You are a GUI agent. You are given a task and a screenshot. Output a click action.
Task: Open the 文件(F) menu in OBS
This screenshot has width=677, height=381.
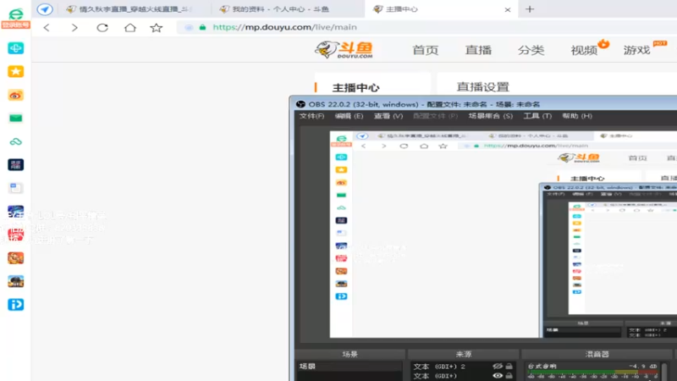pyautogui.click(x=311, y=116)
